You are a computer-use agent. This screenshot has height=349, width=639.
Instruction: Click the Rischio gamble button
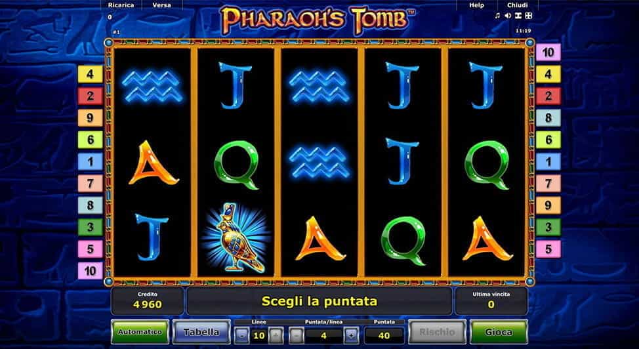pos(438,332)
